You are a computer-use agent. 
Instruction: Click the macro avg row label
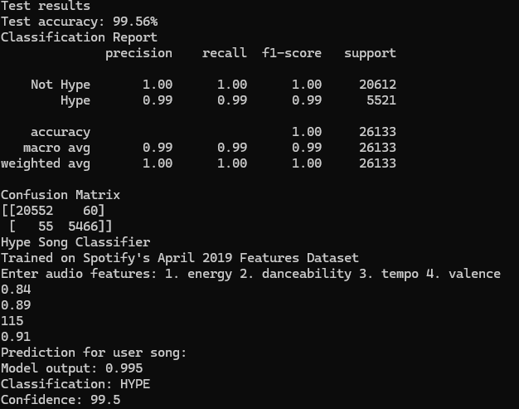coord(56,148)
